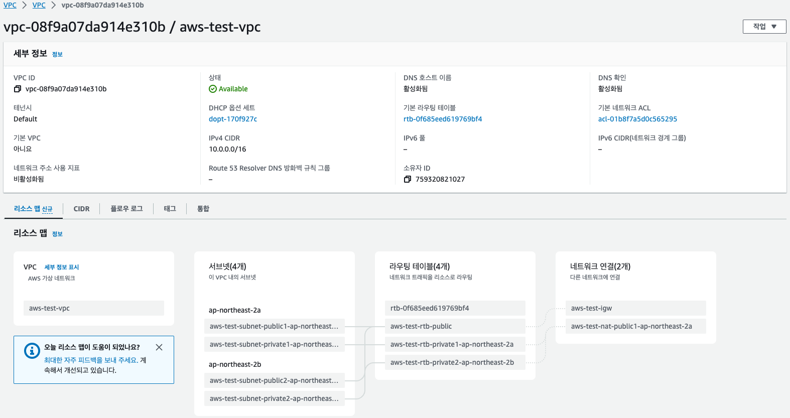Open the 작업 actions dropdown
The image size is (790, 418).
[x=764, y=27]
